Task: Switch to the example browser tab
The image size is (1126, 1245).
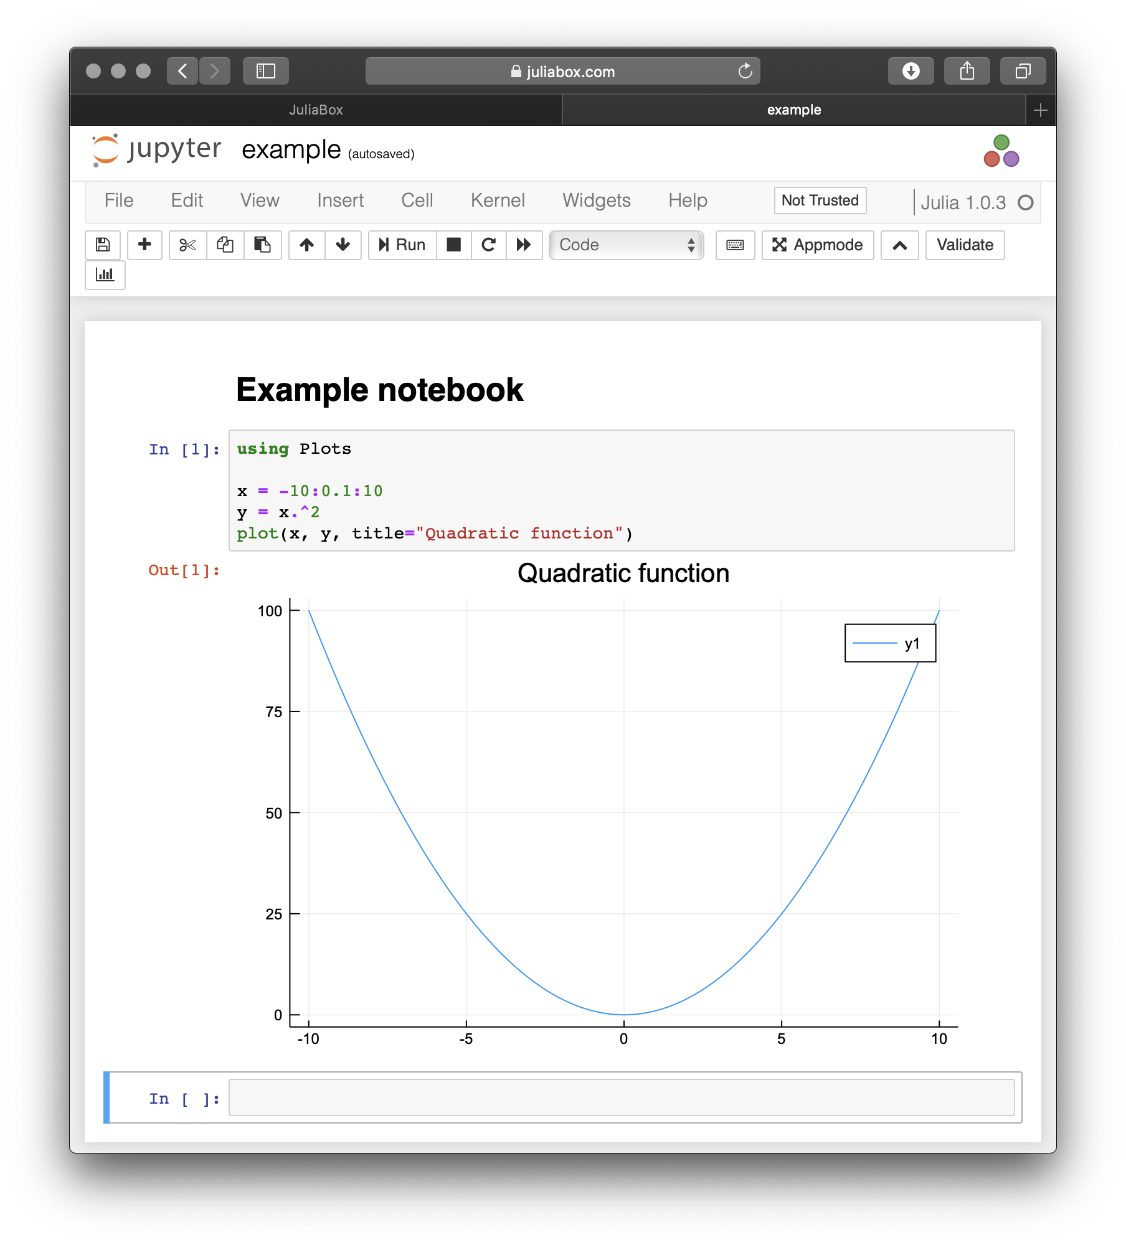Action: click(794, 110)
